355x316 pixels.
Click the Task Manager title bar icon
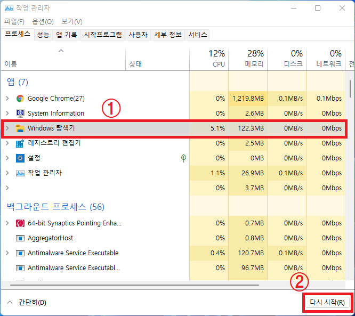point(9,8)
